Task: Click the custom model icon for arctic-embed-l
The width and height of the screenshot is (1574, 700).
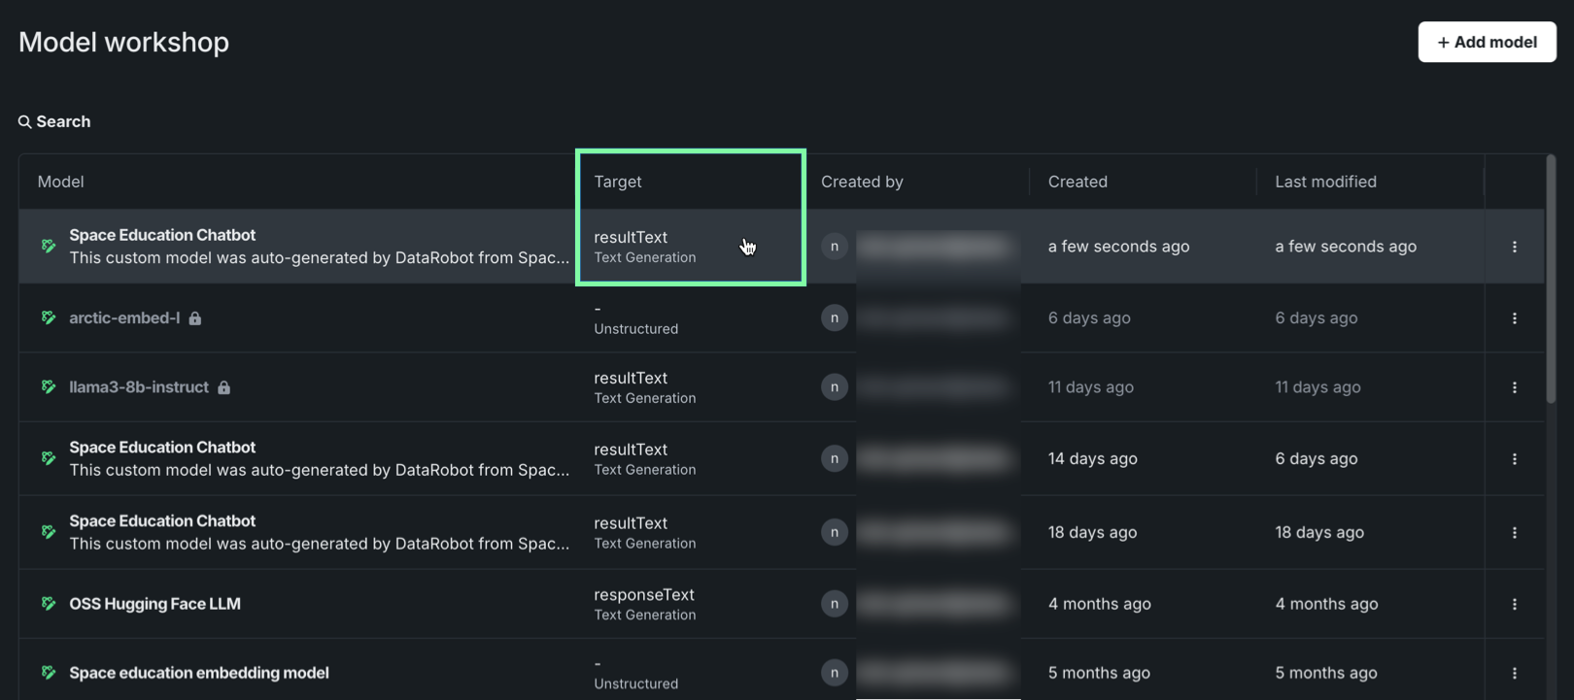Action: (49, 318)
